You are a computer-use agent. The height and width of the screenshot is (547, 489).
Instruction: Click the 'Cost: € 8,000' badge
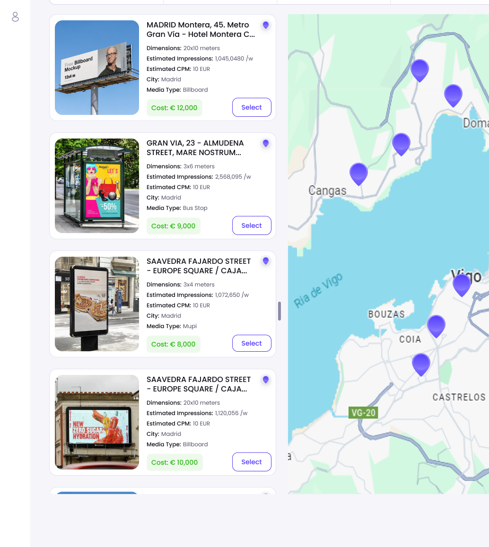[173, 344]
